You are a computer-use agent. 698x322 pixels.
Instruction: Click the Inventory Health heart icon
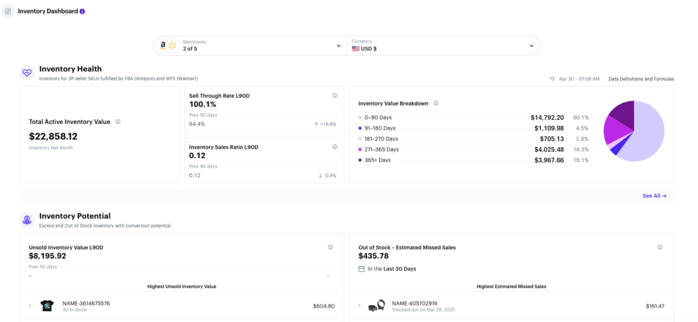click(27, 72)
